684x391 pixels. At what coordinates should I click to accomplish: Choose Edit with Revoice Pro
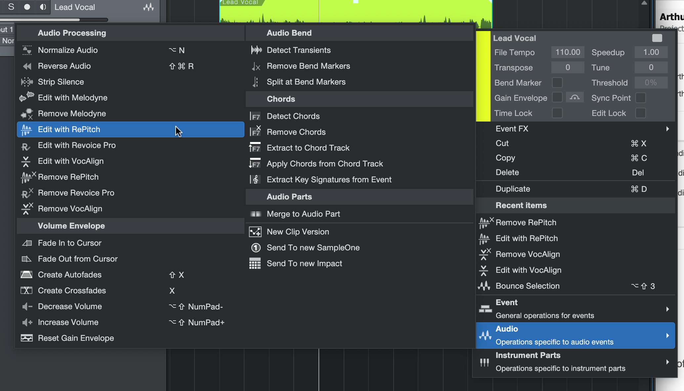(77, 145)
